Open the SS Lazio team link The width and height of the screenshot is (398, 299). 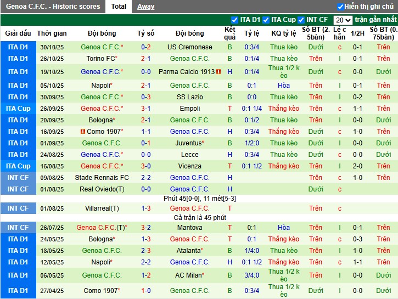coord(189,97)
